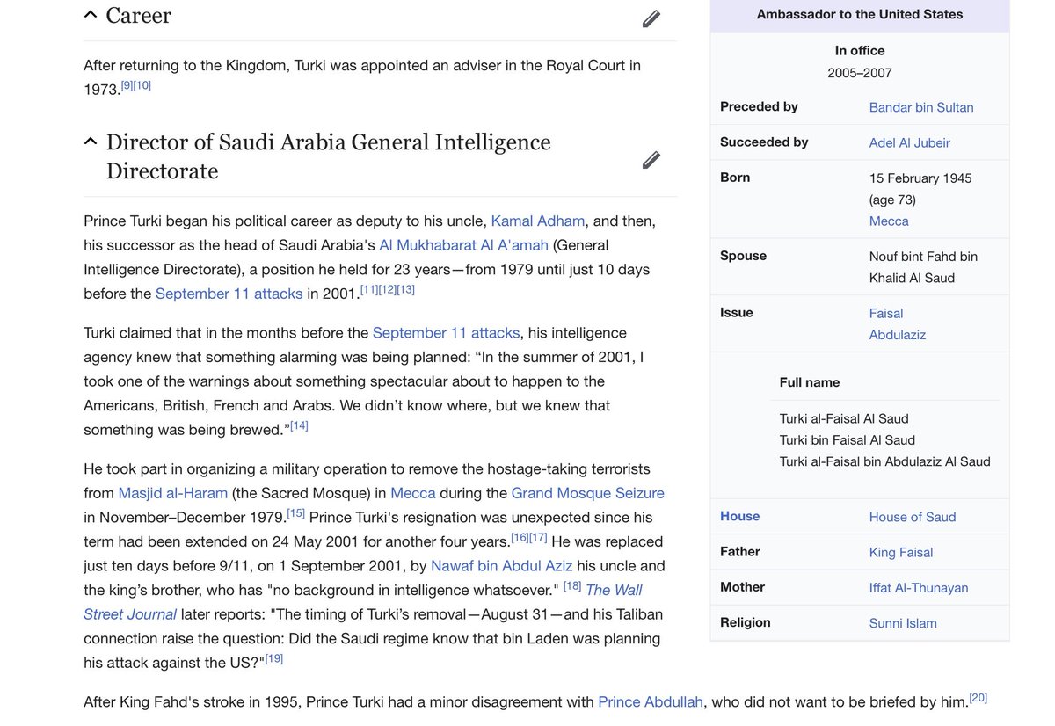This screenshot has height=726, width=1055.
Task: Open the House label link in infobox
Action: [x=739, y=517]
